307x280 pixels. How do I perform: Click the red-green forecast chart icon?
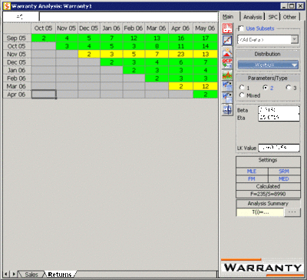point(227,75)
